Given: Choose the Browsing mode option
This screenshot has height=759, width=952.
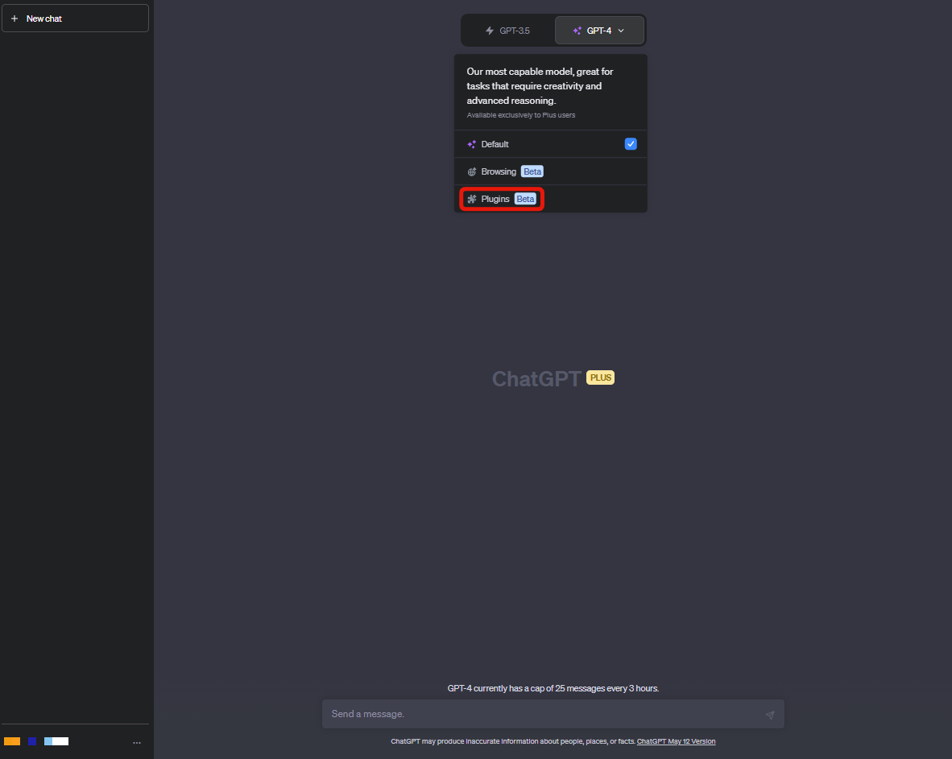Looking at the screenshot, I should click(551, 171).
